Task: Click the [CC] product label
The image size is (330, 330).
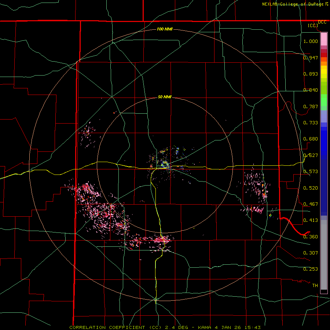Action: click(313, 25)
